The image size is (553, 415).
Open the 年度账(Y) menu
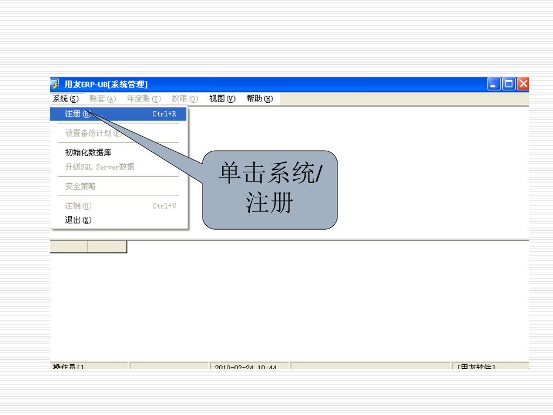[x=144, y=99]
